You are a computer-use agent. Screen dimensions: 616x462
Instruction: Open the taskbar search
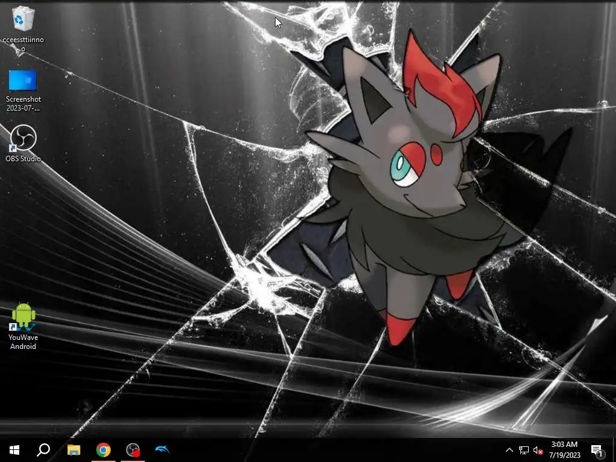coord(43,450)
